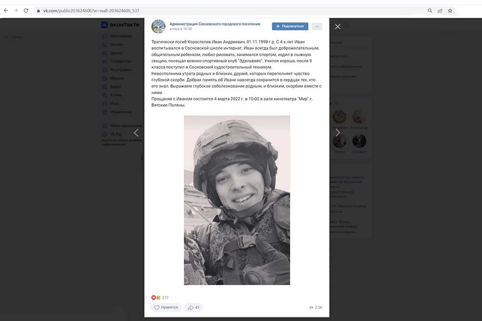Subscribe with the Подписаться button
This screenshot has width=482, height=321.
290,27
